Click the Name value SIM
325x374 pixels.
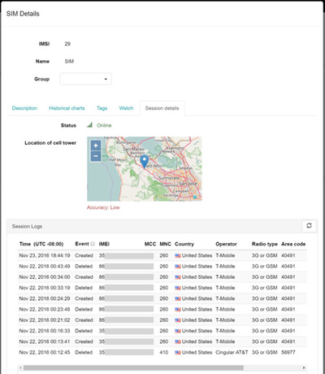(x=69, y=61)
